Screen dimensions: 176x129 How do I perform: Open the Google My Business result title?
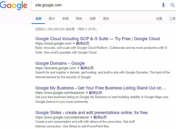pos(101,88)
